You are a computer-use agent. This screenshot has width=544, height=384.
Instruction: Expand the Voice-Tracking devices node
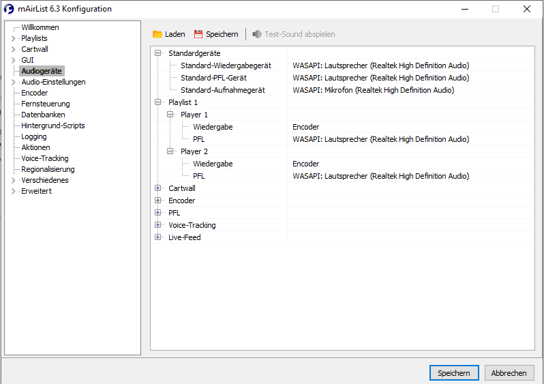click(158, 225)
